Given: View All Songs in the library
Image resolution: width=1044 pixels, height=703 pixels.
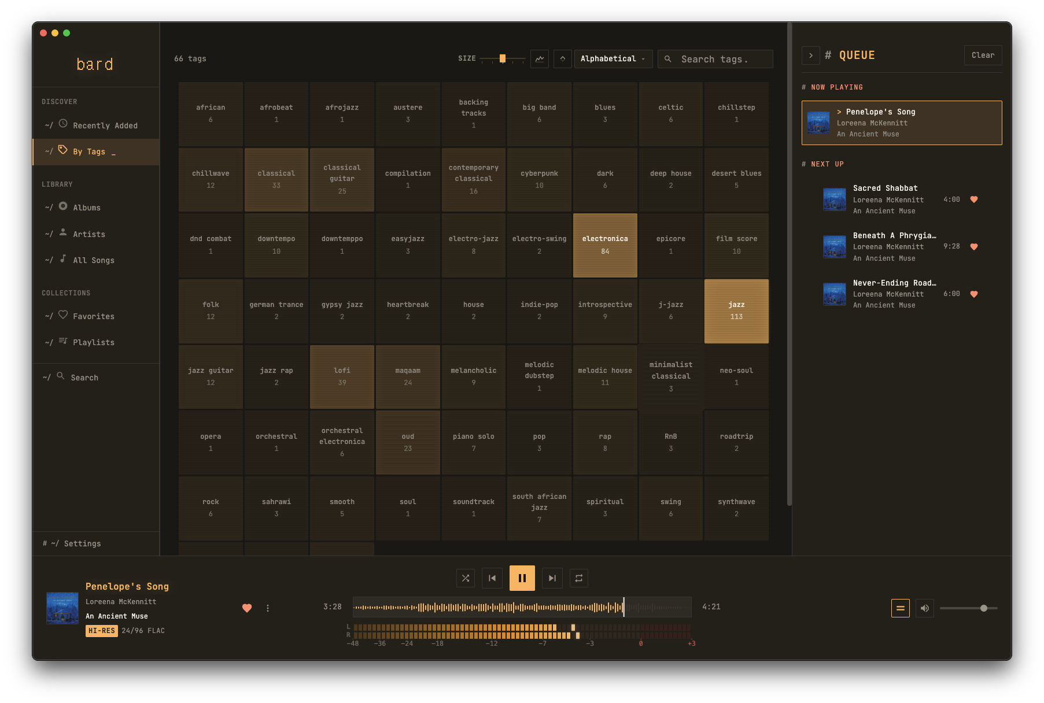Looking at the screenshot, I should point(93,260).
